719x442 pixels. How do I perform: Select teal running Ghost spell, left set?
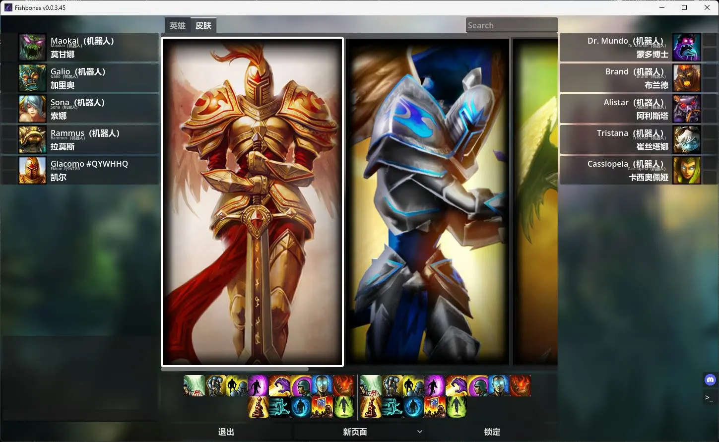pos(279,407)
